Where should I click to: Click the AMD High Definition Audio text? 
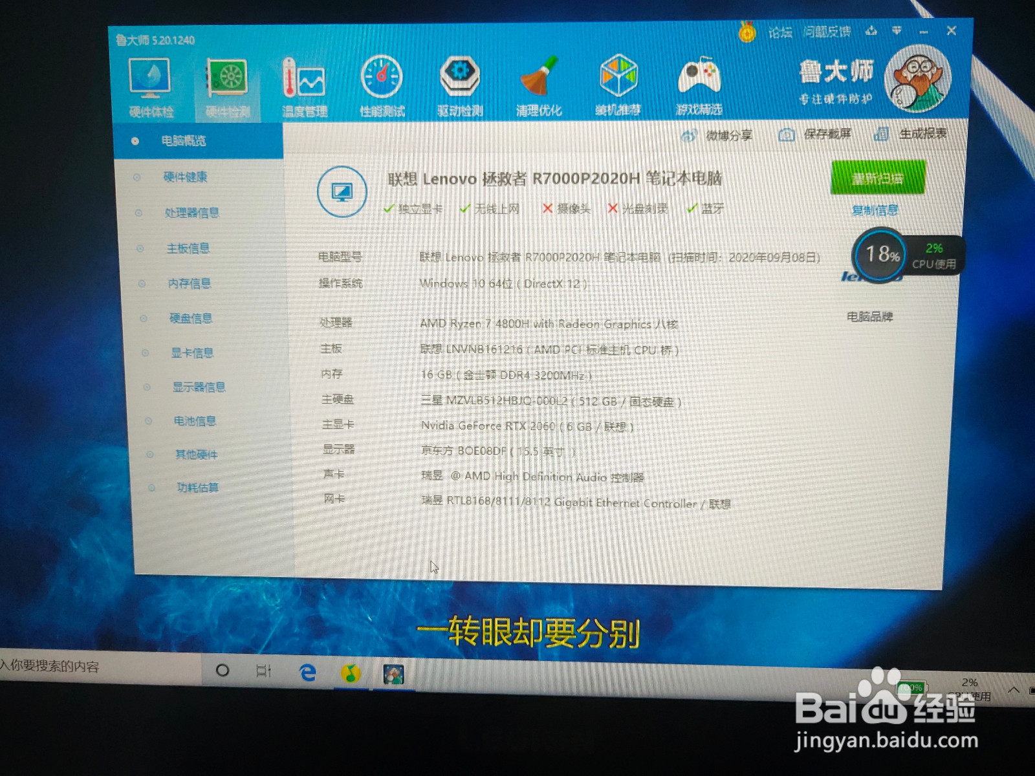[x=532, y=477]
